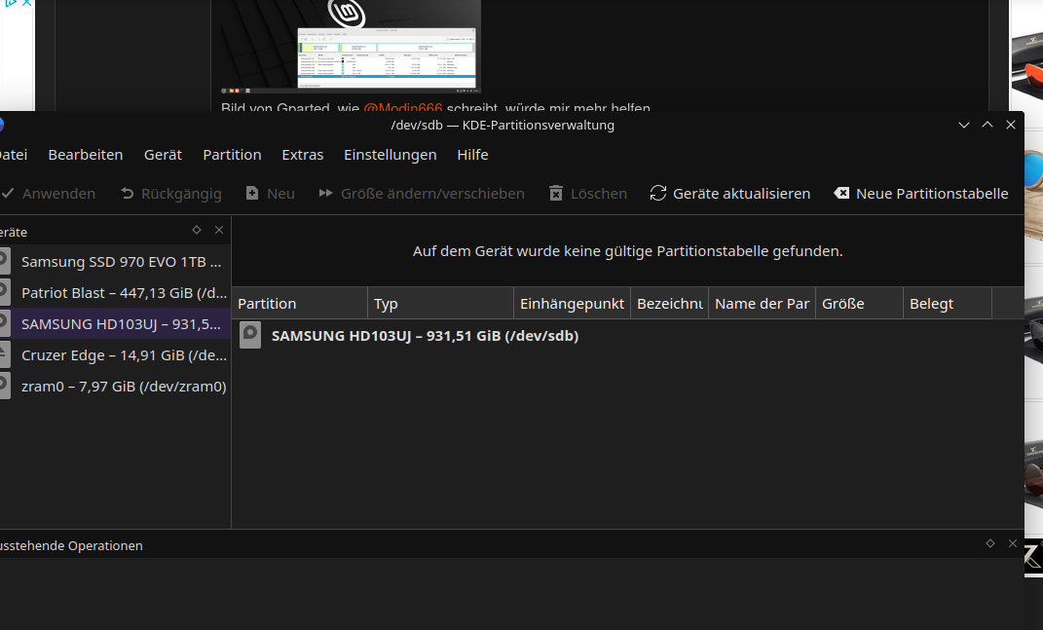This screenshot has height=630, width=1043.
Task: Select Samsung SSD 970 EVO 1TB device
Action: pyautogui.click(x=115, y=262)
